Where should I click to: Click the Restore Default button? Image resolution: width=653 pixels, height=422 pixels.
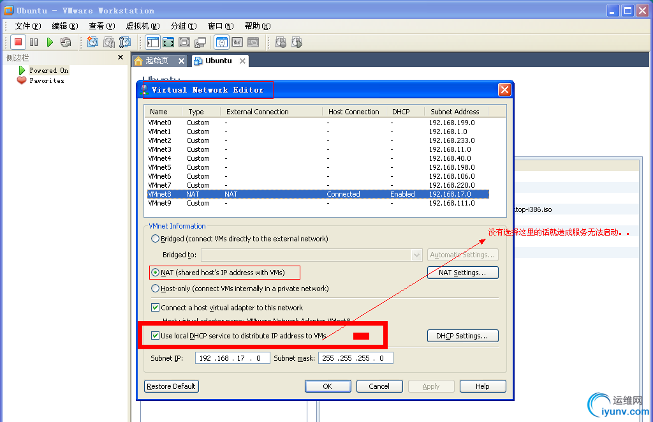tap(171, 386)
